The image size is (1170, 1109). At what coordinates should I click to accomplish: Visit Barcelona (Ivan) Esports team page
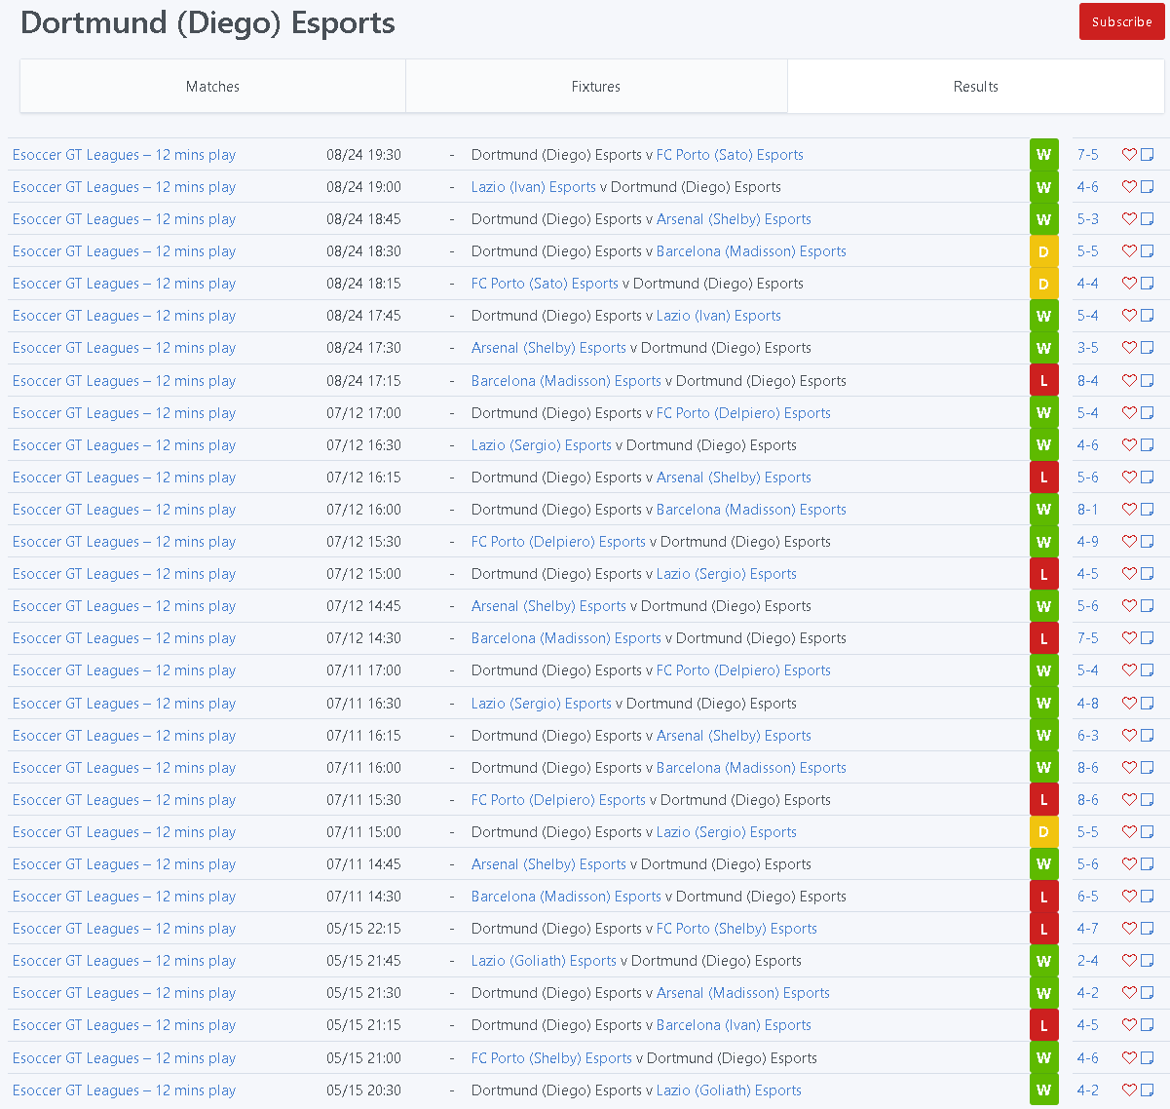734,1025
